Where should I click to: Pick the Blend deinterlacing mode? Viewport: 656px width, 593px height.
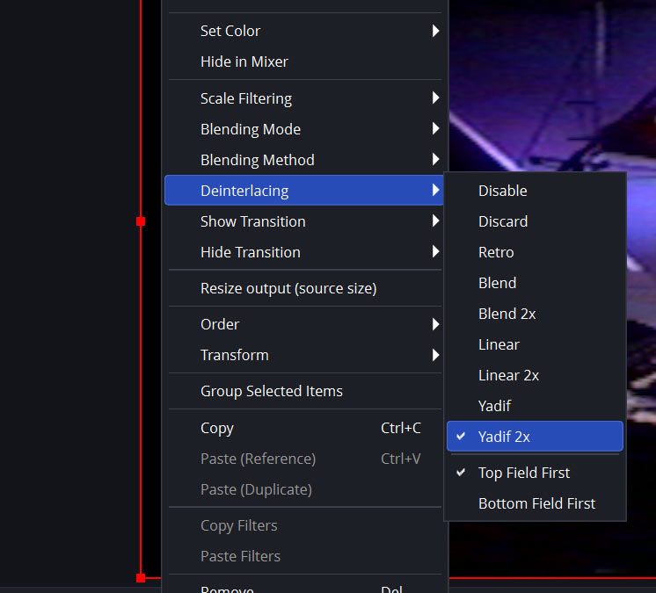[497, 283]
